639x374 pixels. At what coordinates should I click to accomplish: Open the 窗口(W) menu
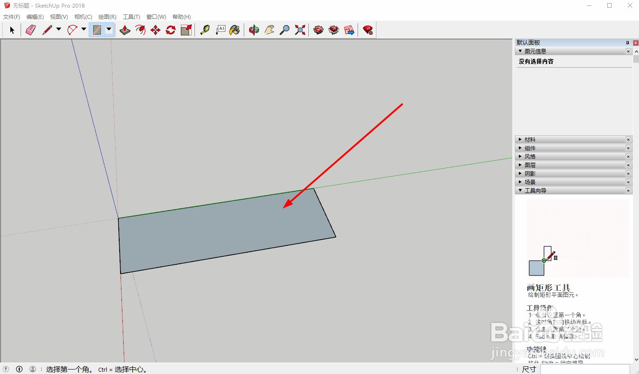pyautogui.click(x=156, y=17)
